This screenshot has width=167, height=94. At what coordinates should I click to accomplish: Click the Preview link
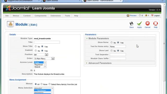click(x=133, y=16)
